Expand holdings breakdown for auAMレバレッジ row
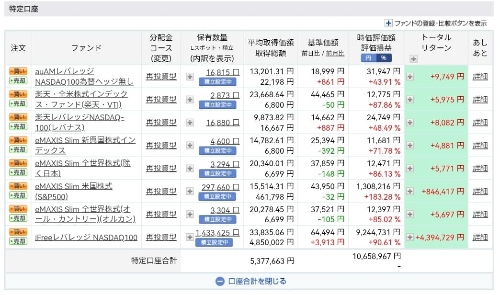Screen dimensions: 500x295 click(x=190, y=77)
